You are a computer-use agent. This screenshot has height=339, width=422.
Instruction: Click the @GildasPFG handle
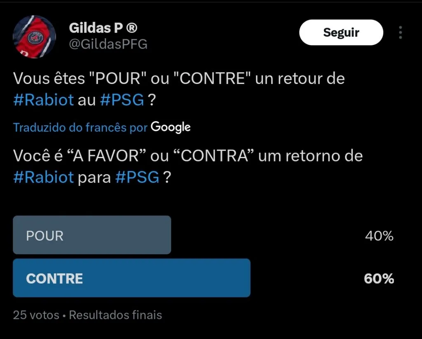[108, 44]
